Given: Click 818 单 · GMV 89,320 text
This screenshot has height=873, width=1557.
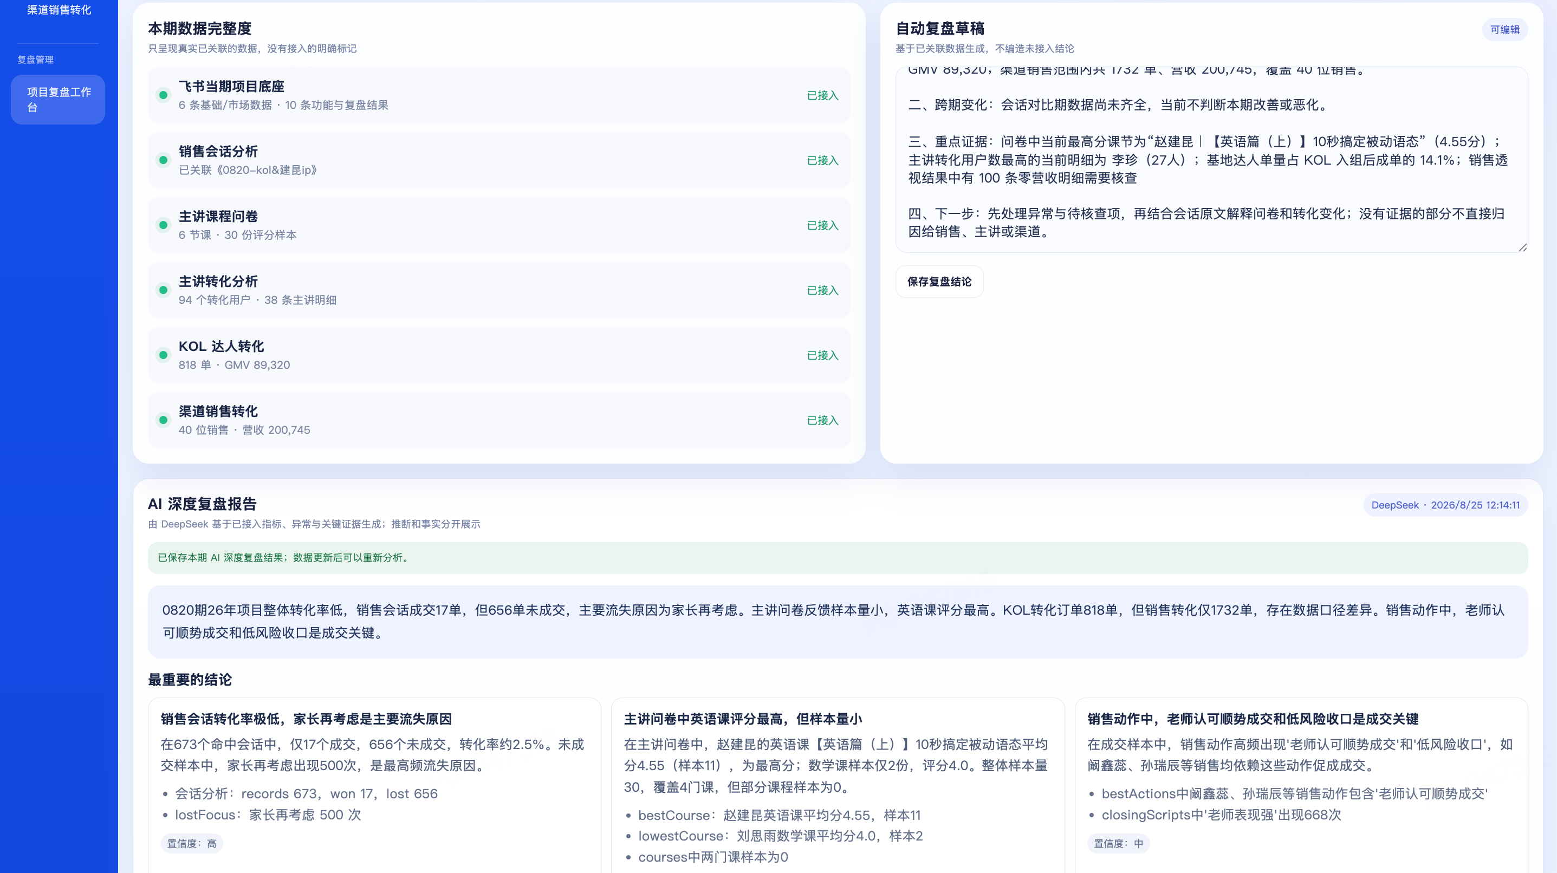Looking at the screenshot, I should 235,365.
